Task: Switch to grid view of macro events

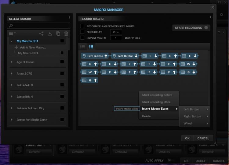Action: click(x=91, y=47)
